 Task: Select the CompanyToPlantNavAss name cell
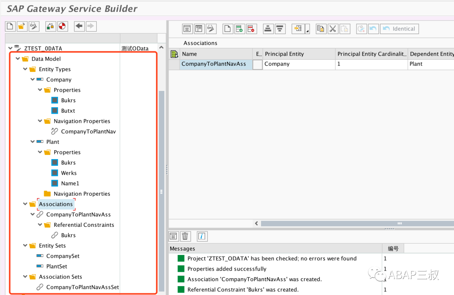point(216,64)
